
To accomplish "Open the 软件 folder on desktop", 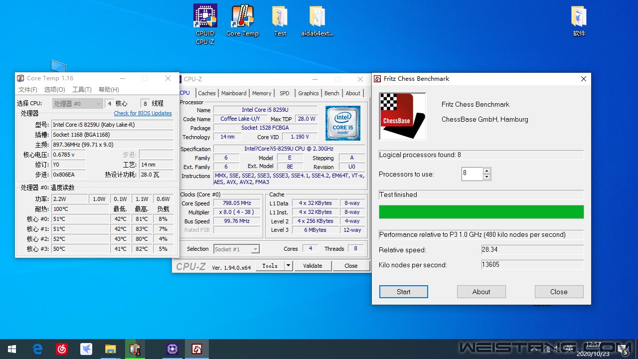I will [579, 21].
